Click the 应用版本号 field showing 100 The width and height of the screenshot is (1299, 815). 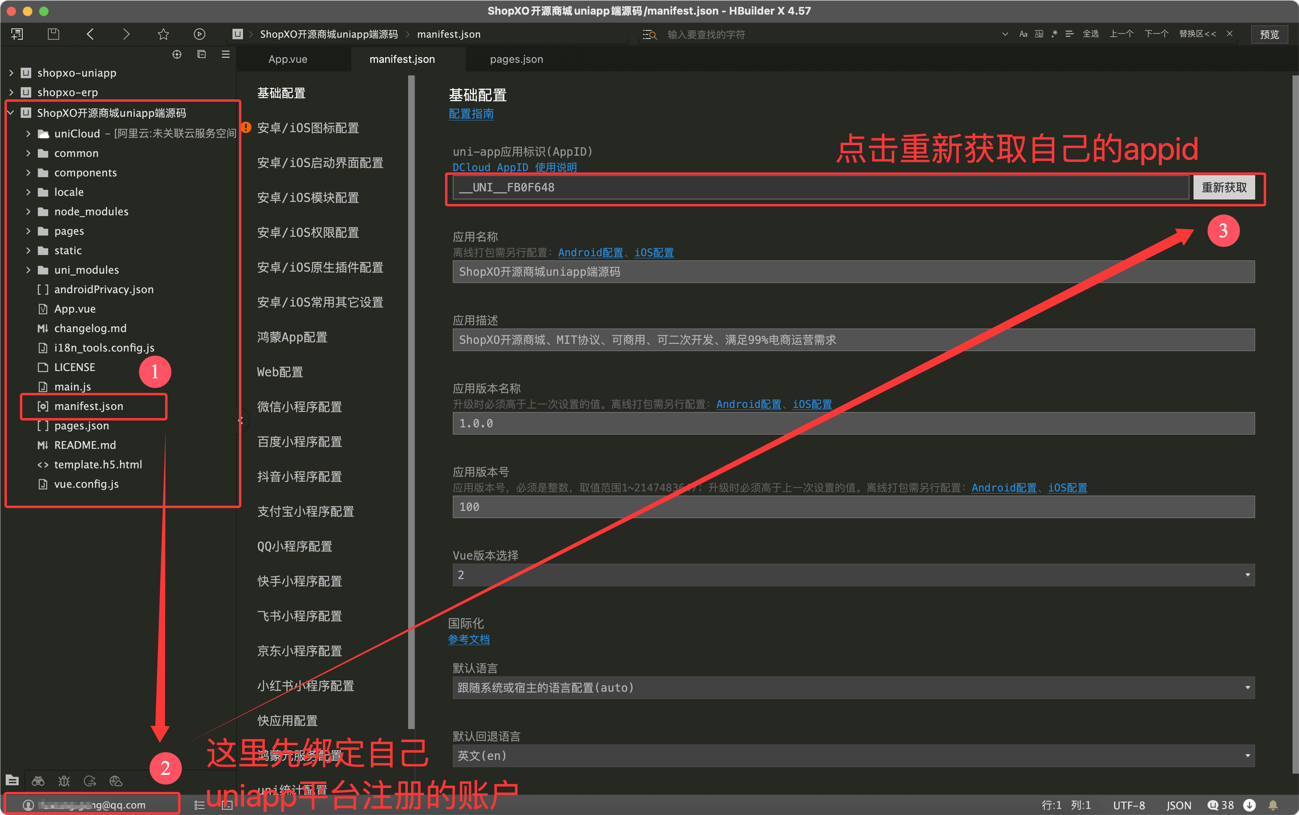tap(853, 507)
